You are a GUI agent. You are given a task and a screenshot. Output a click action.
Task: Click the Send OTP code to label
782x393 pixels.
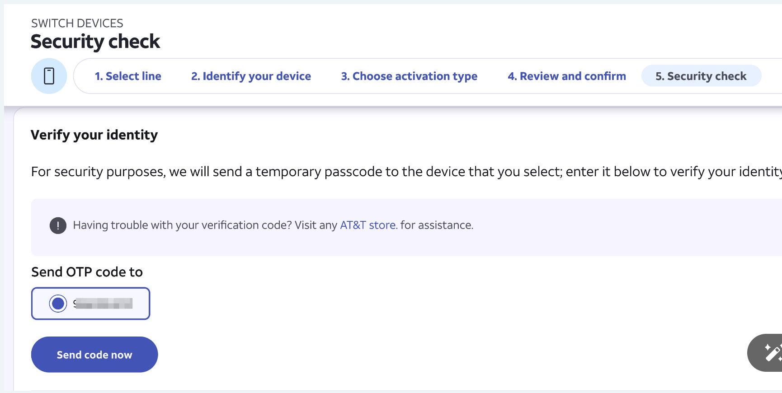tap(87, 272)
